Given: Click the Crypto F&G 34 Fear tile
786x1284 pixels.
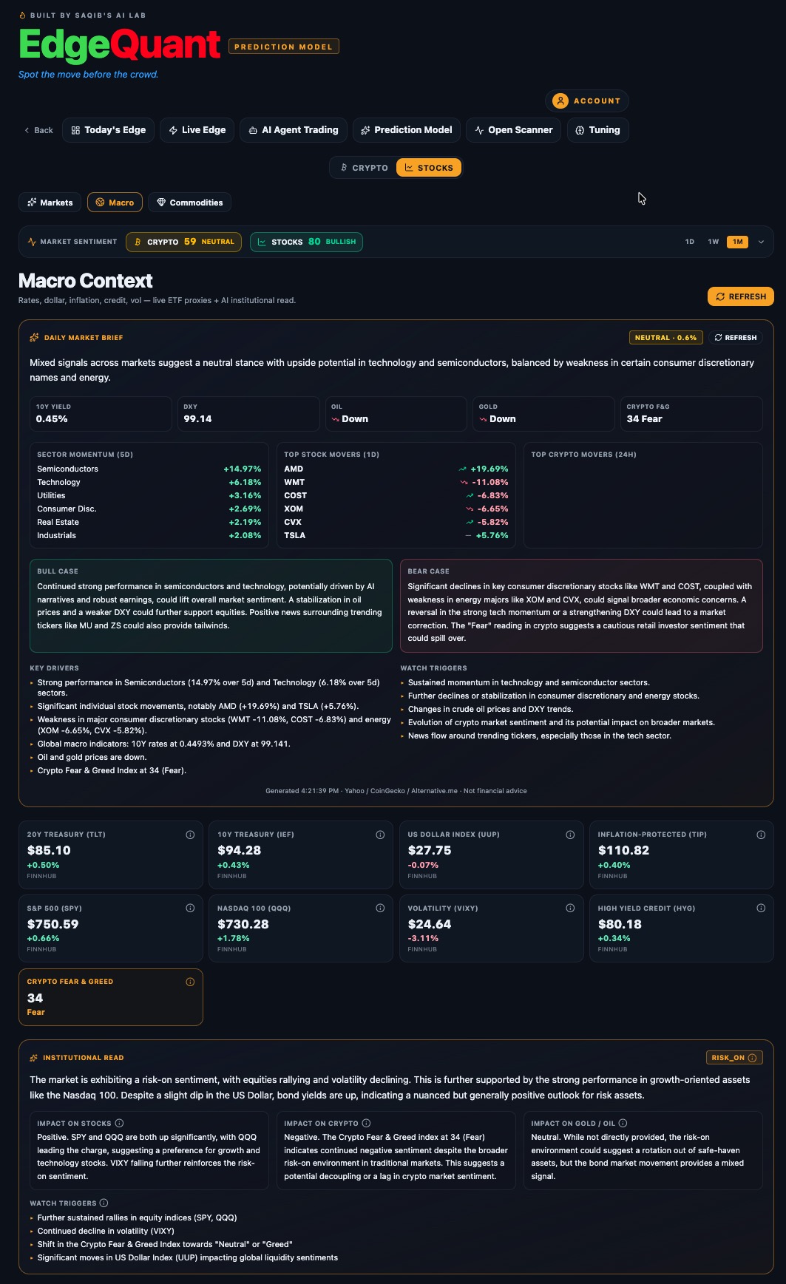Looking at the screenshot, I should 691,414.
